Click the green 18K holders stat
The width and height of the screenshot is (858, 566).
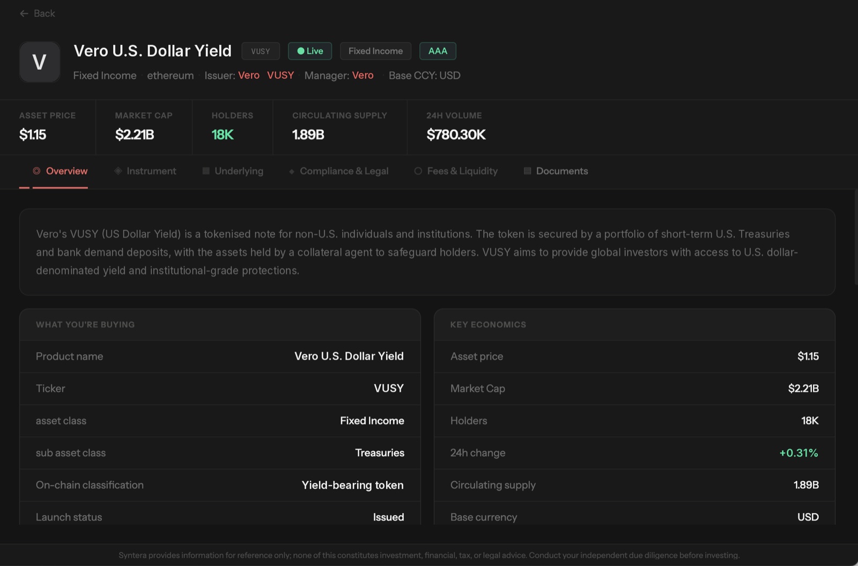click(x=223, y=135)
